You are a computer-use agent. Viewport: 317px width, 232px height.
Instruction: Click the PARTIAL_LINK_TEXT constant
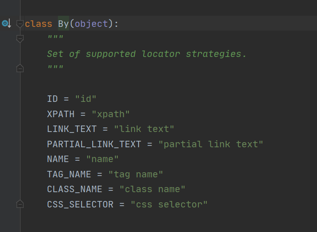pyautogui.click(x=94, y=144)
